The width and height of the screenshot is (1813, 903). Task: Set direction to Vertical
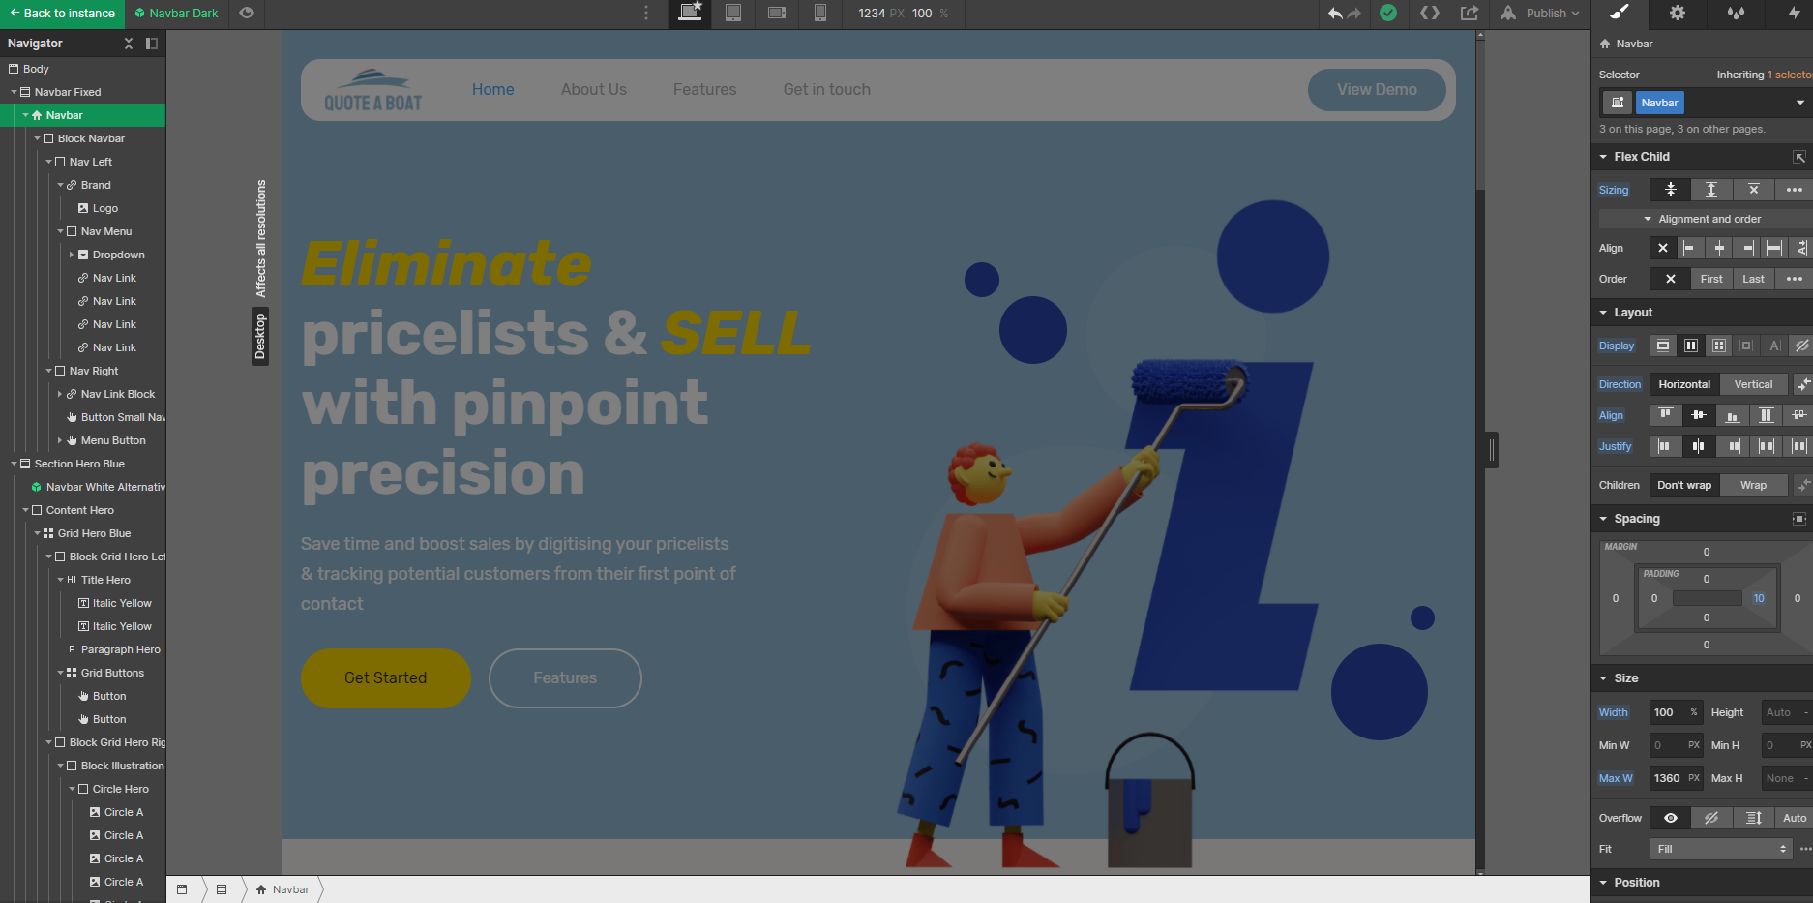1753,384
